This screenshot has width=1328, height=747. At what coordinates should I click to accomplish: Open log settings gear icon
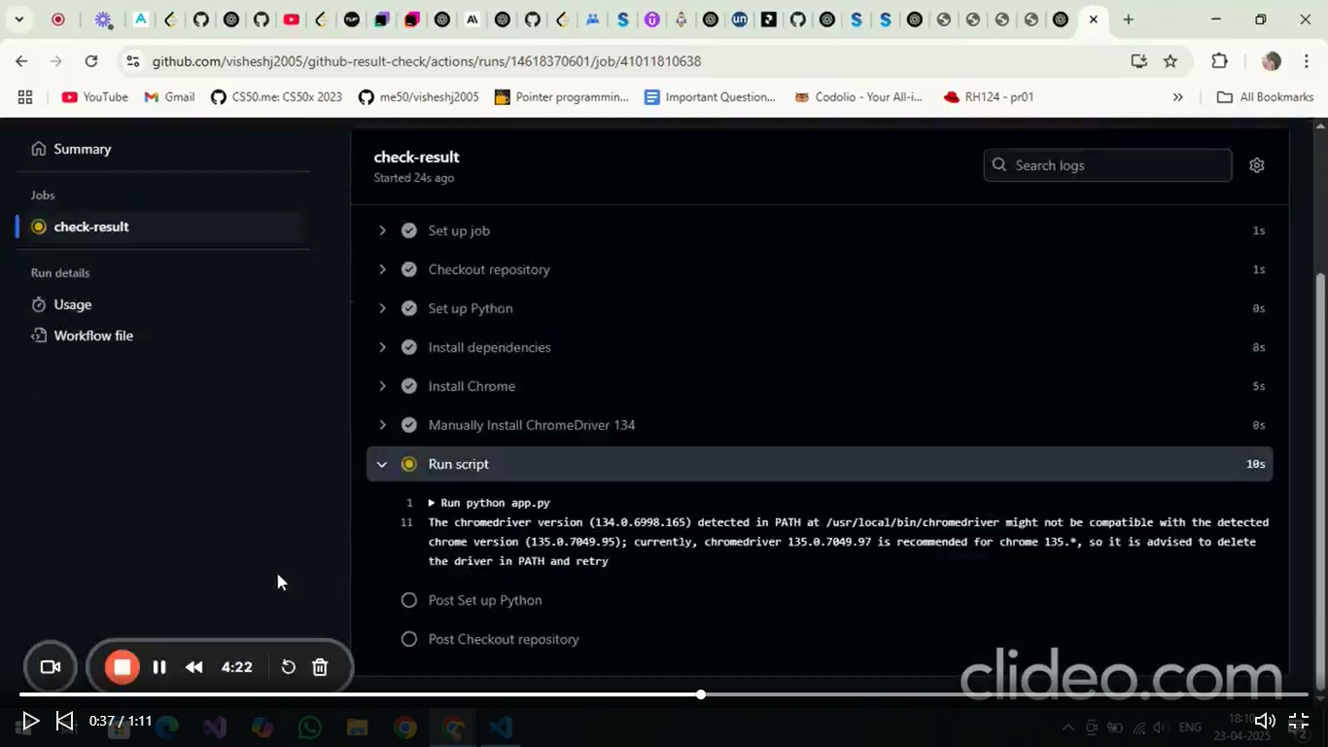coord(1256,165)
